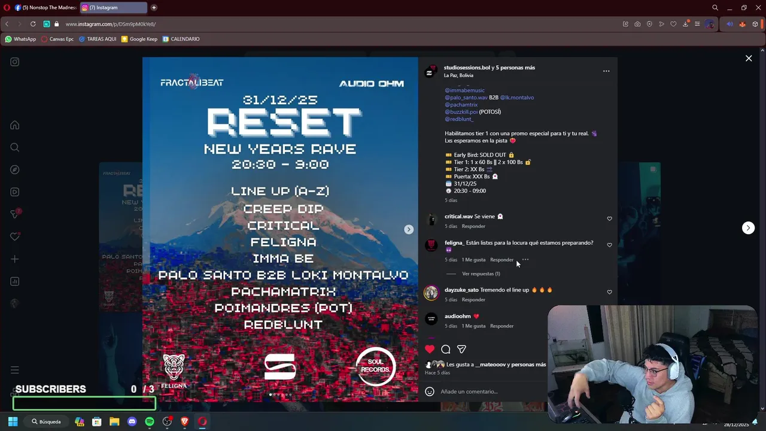The height and width of the screenshot is (431, 766).
Task: Click the blue speaker extension icon
Action: point(729,24)
